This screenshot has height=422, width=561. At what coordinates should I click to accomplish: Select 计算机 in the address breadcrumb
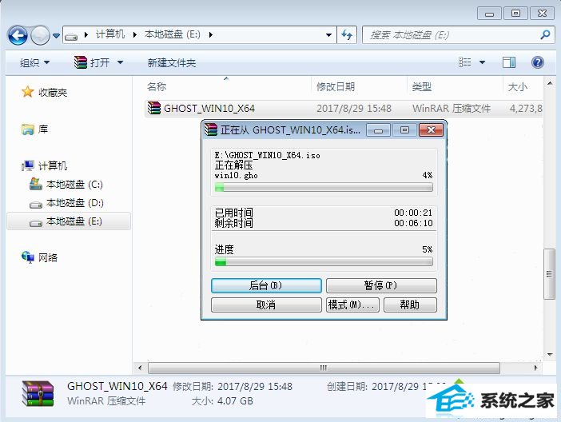coord(109,34)
